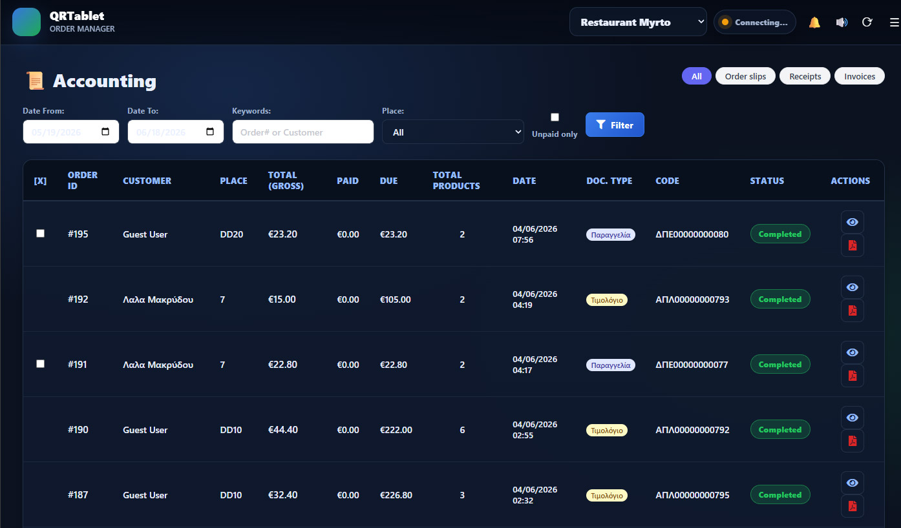Focus the Keywords search field
The height and width of the screenshot is (528, 901).
click(x=303, y=132)
